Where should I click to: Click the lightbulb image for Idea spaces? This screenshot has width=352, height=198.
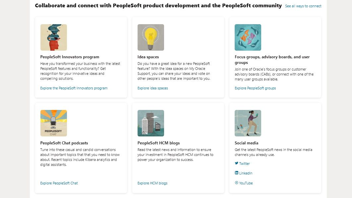point(151,37)
